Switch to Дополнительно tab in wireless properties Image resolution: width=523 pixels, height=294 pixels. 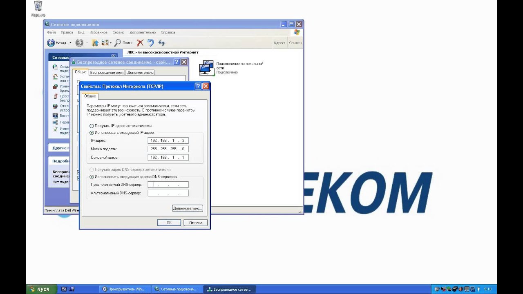point(140,72)
